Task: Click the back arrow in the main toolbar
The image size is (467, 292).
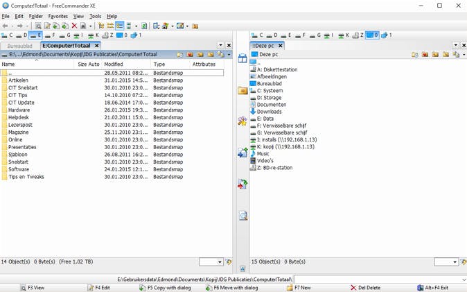Action: [5, 26]
